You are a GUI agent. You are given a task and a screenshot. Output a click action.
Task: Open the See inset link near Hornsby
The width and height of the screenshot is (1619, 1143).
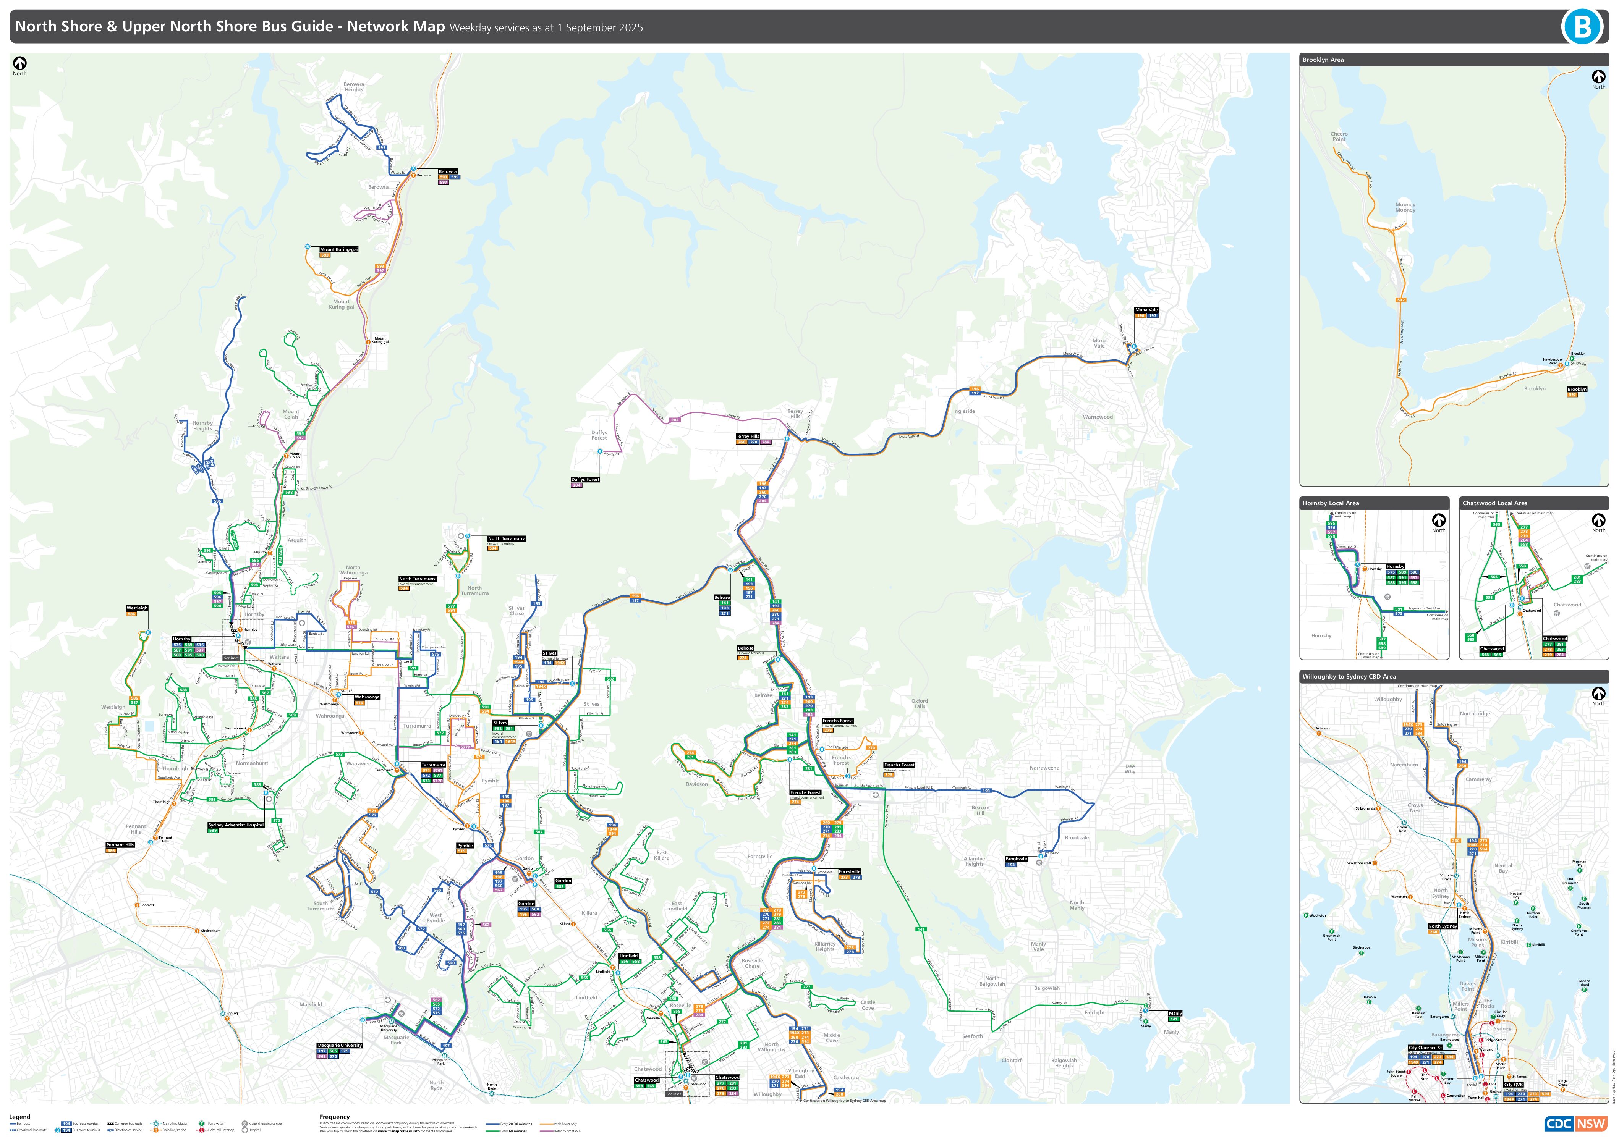click(x=231, y=658)
